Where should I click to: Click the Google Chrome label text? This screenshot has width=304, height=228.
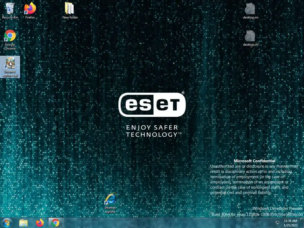10,46
